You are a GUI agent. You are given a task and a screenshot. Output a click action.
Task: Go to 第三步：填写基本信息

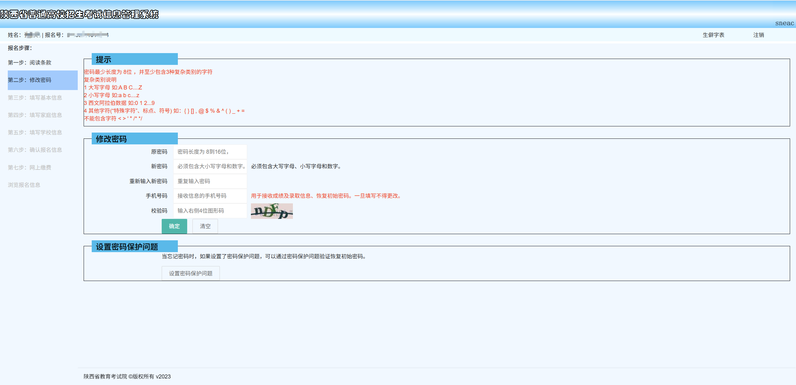(35, 97)
